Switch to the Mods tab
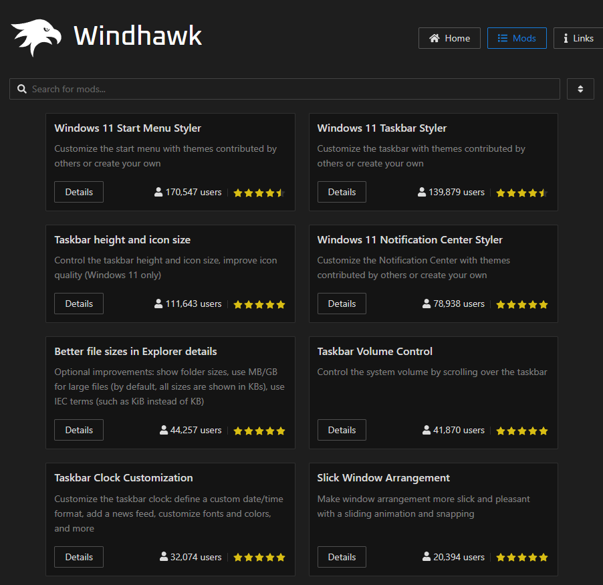The width and height of the screenshot is (603, 585). pos(517,38)
